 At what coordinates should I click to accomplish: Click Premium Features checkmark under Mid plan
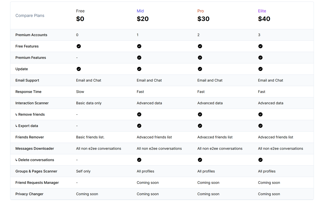(139, 58)
